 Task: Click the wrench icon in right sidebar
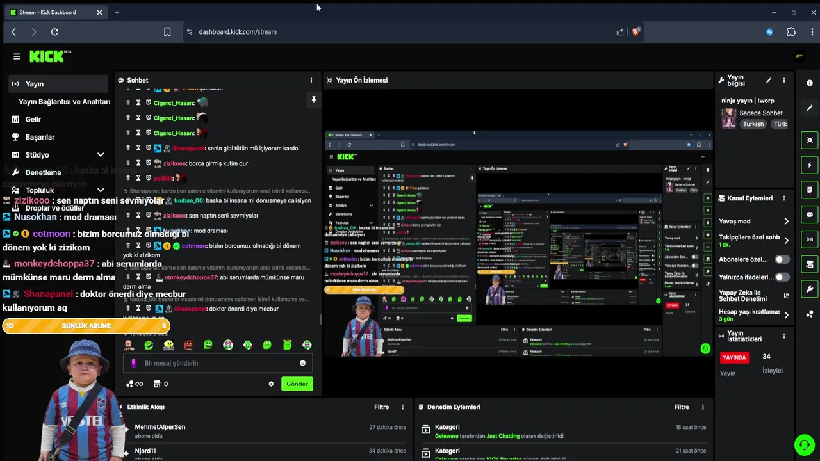pos(810,289)
